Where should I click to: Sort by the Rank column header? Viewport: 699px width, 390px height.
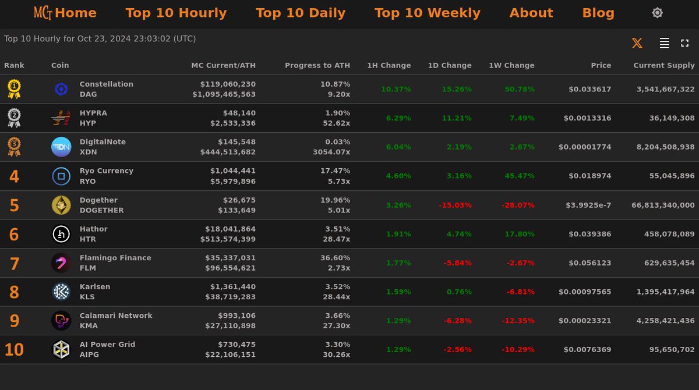(15, 66)
